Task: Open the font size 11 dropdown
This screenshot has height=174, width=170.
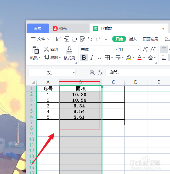Action: point(138,49)
